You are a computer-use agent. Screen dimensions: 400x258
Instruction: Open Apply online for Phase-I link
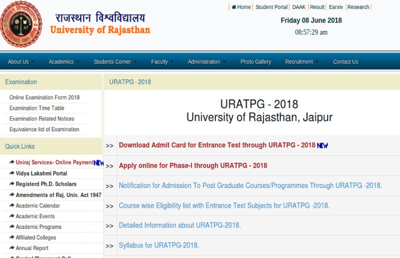coord(193,166)
